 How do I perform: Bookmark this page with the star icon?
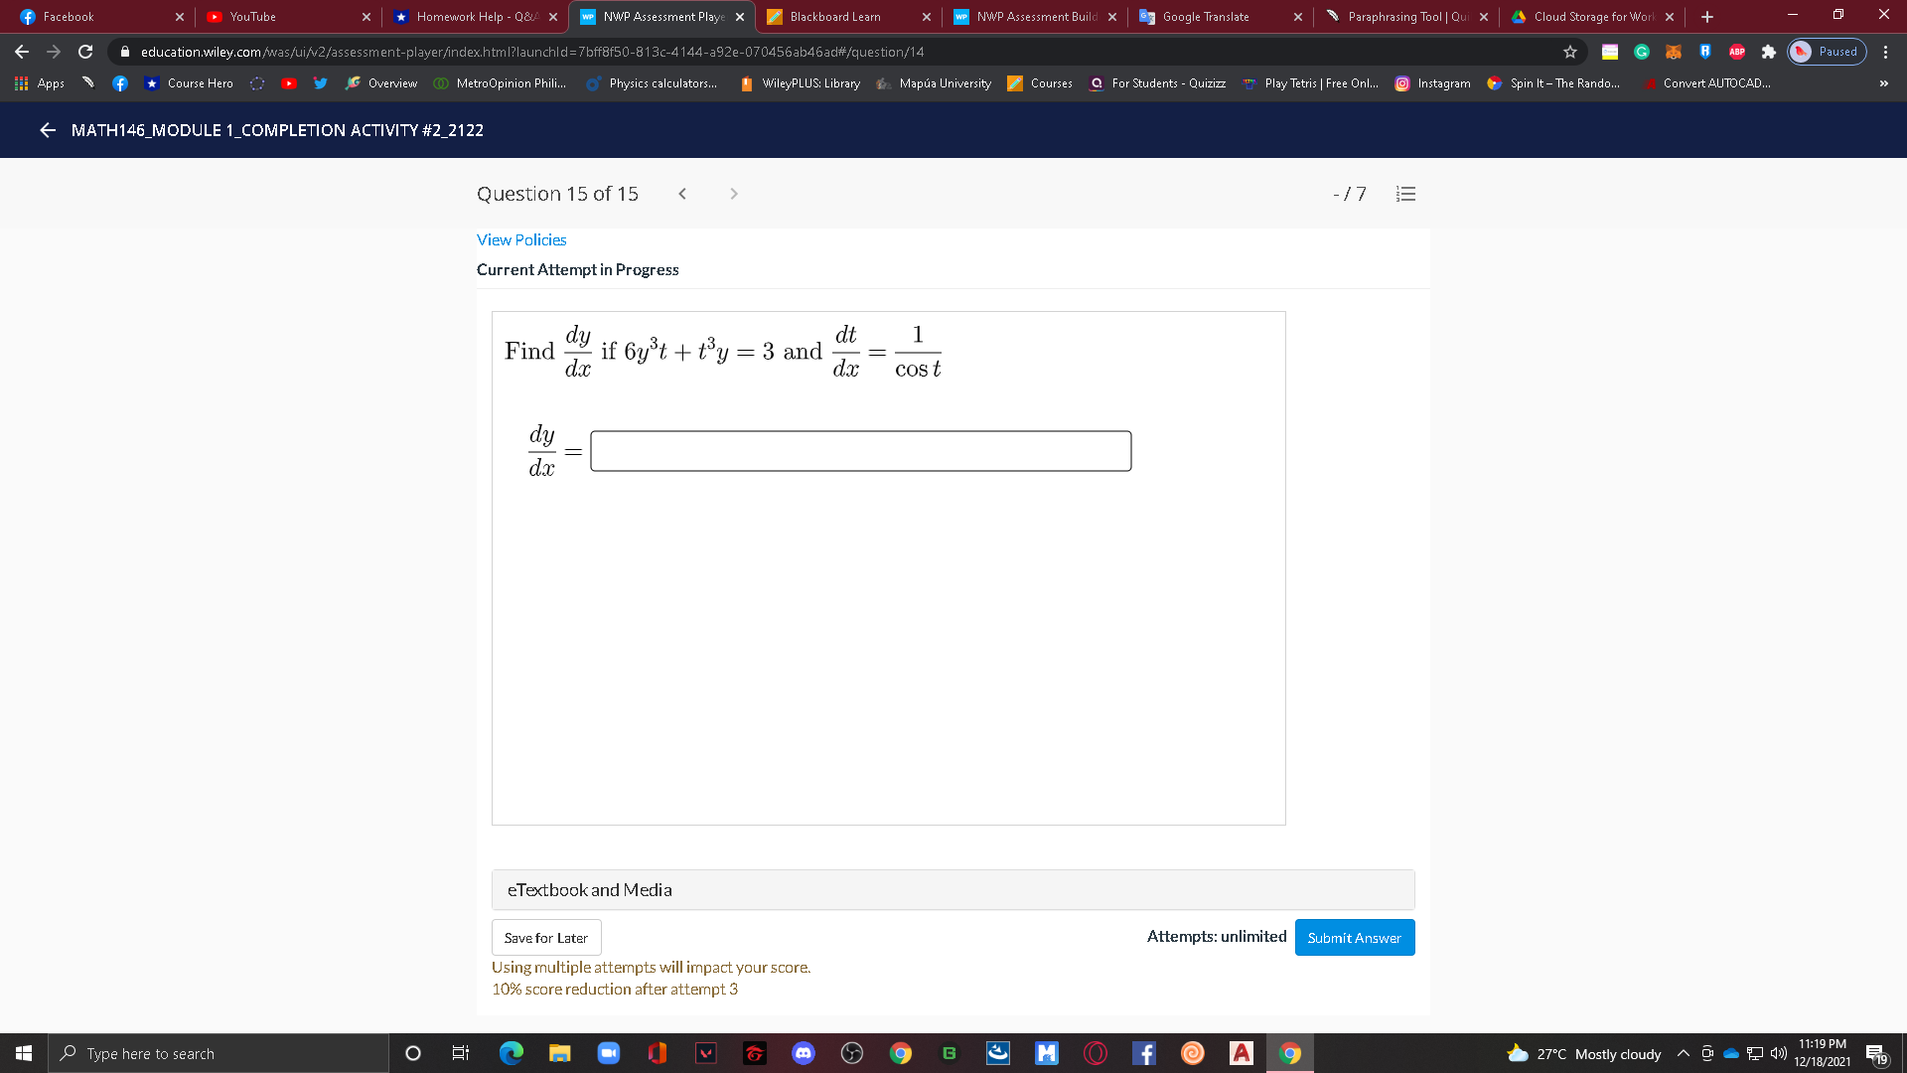tap(1569, 52)
